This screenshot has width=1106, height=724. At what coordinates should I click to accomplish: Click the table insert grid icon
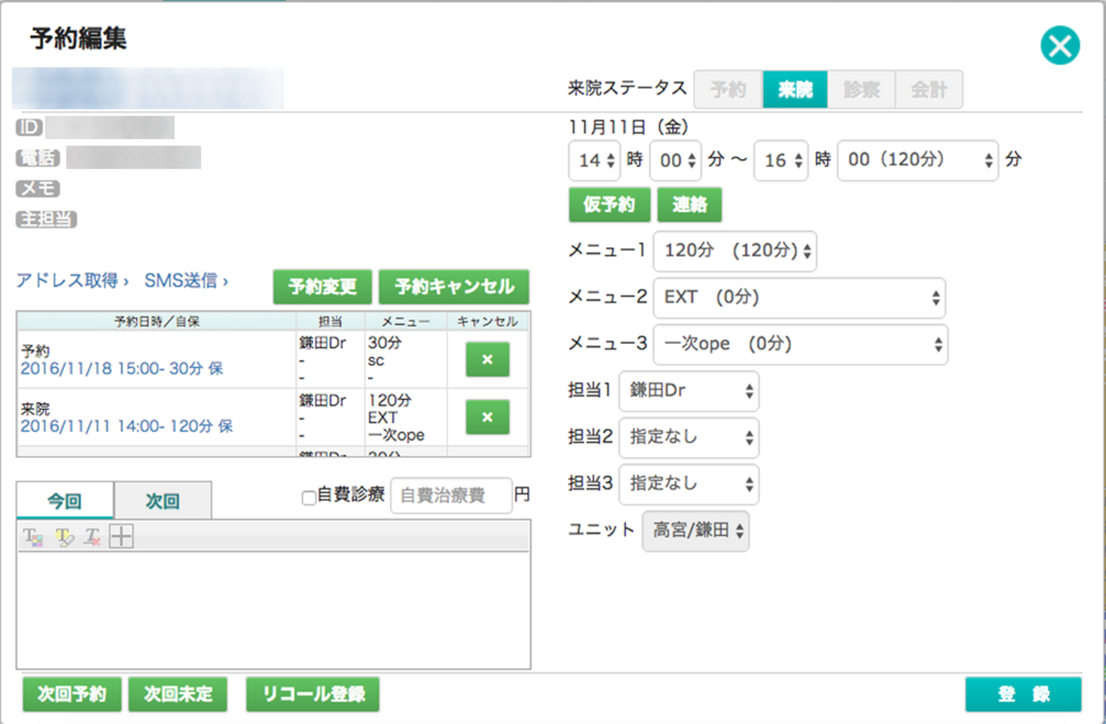pos(121,536)
